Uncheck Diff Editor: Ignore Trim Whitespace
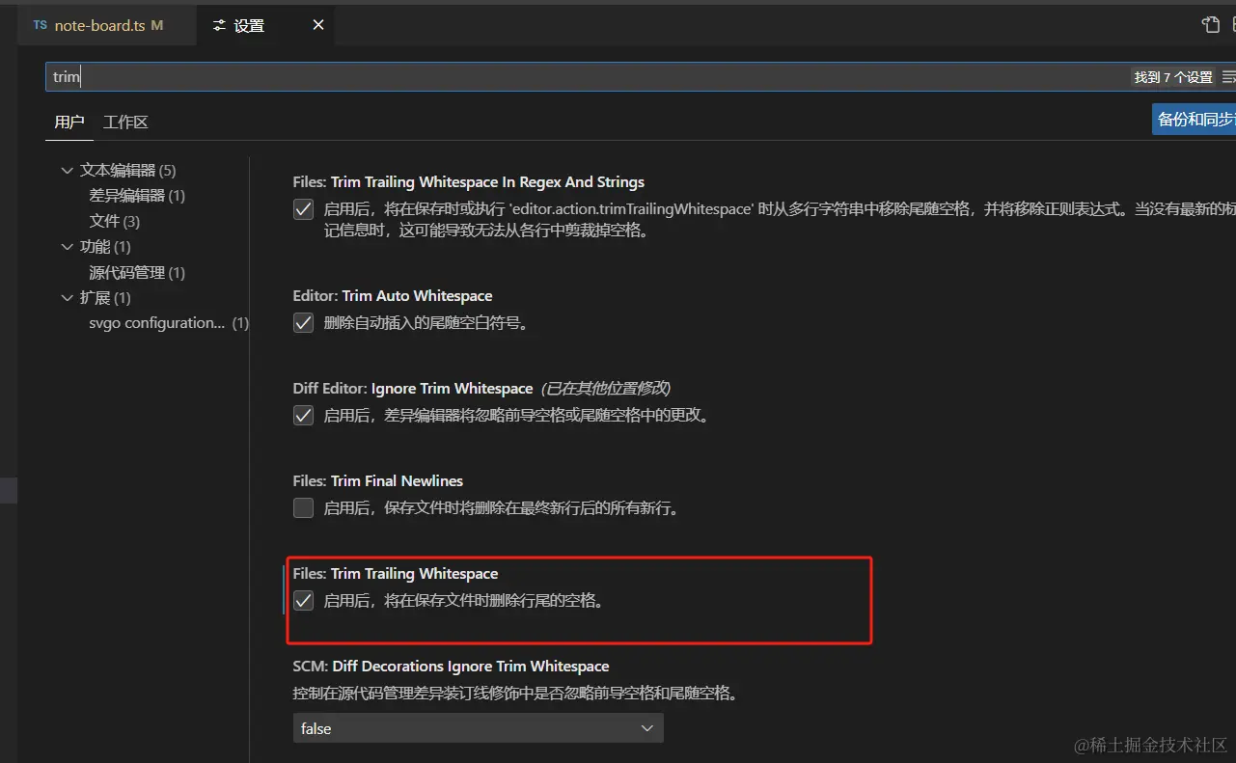This screenshot has width=1236, height=763. tap(304, 416)
